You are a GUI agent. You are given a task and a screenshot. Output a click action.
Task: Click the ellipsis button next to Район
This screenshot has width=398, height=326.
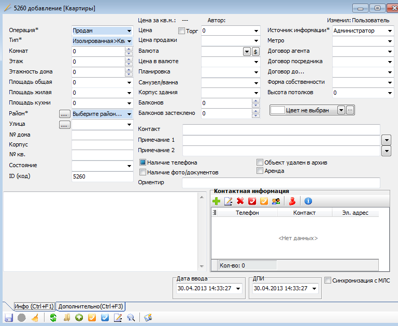[64, 113]
